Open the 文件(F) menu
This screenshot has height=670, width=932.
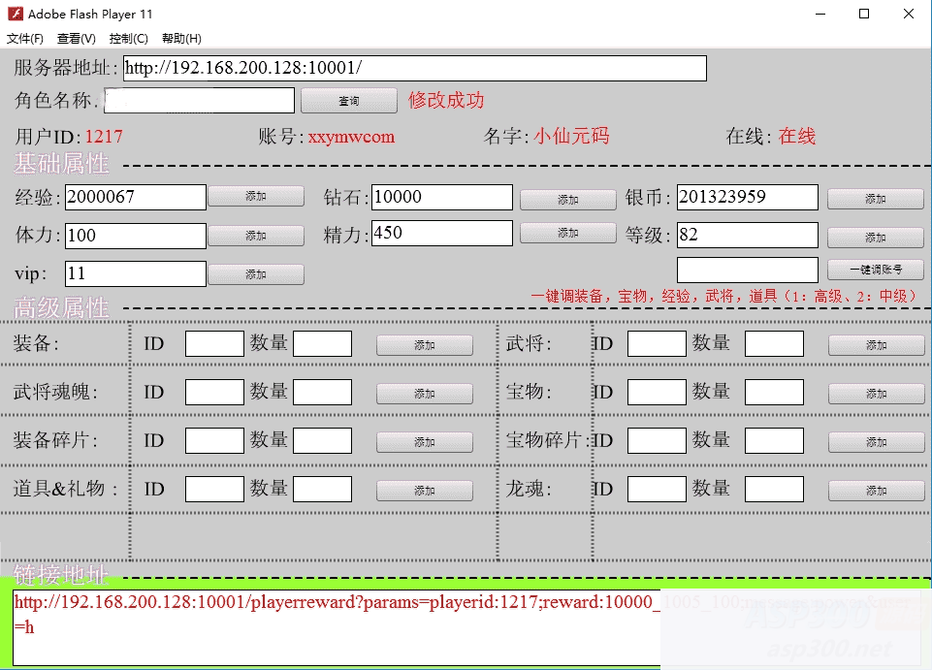click(25, 39)
